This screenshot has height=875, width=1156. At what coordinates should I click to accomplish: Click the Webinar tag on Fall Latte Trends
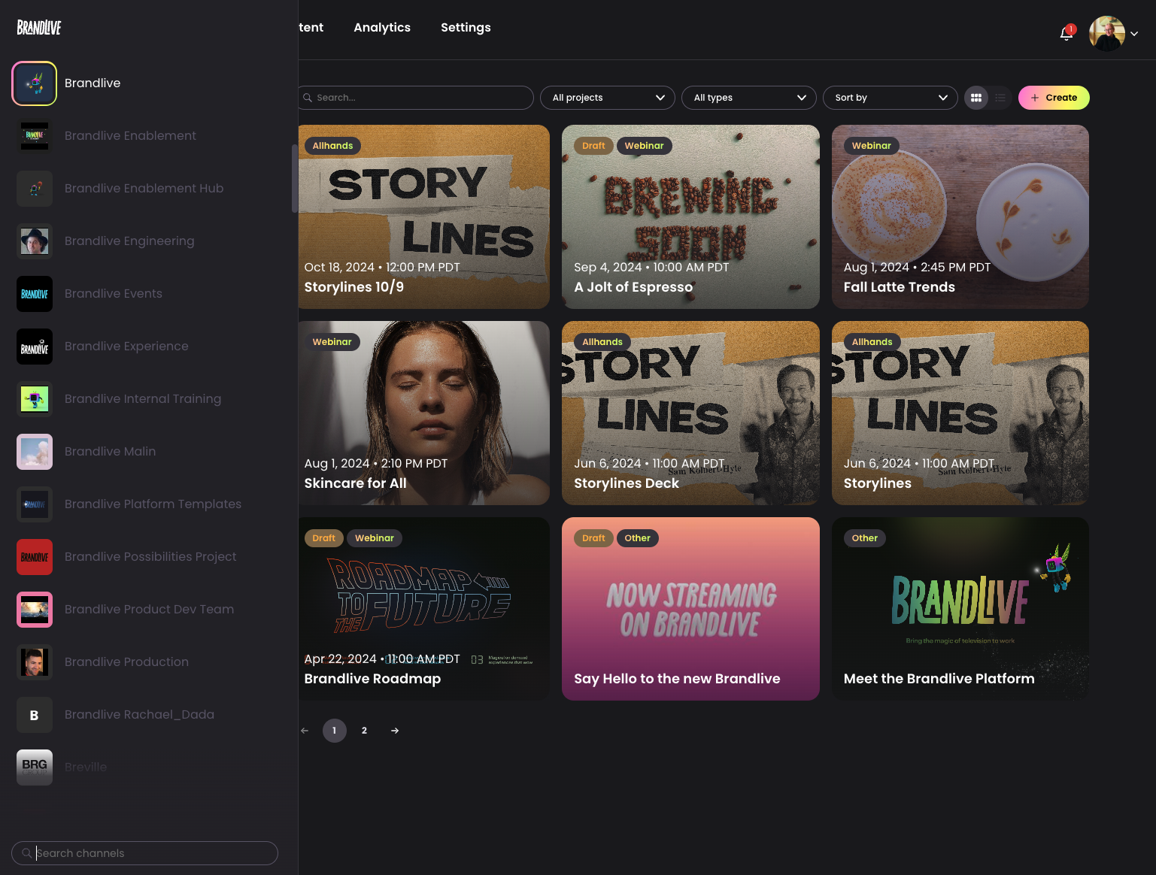871,146
